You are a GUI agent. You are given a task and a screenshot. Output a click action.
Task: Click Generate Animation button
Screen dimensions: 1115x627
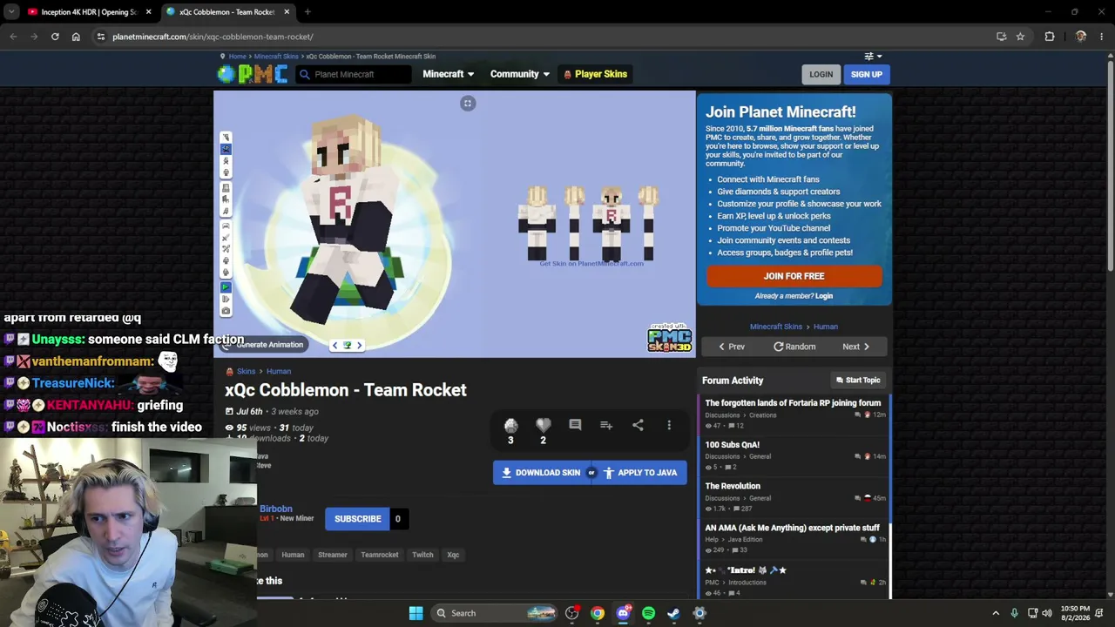(x=263, y=345)
